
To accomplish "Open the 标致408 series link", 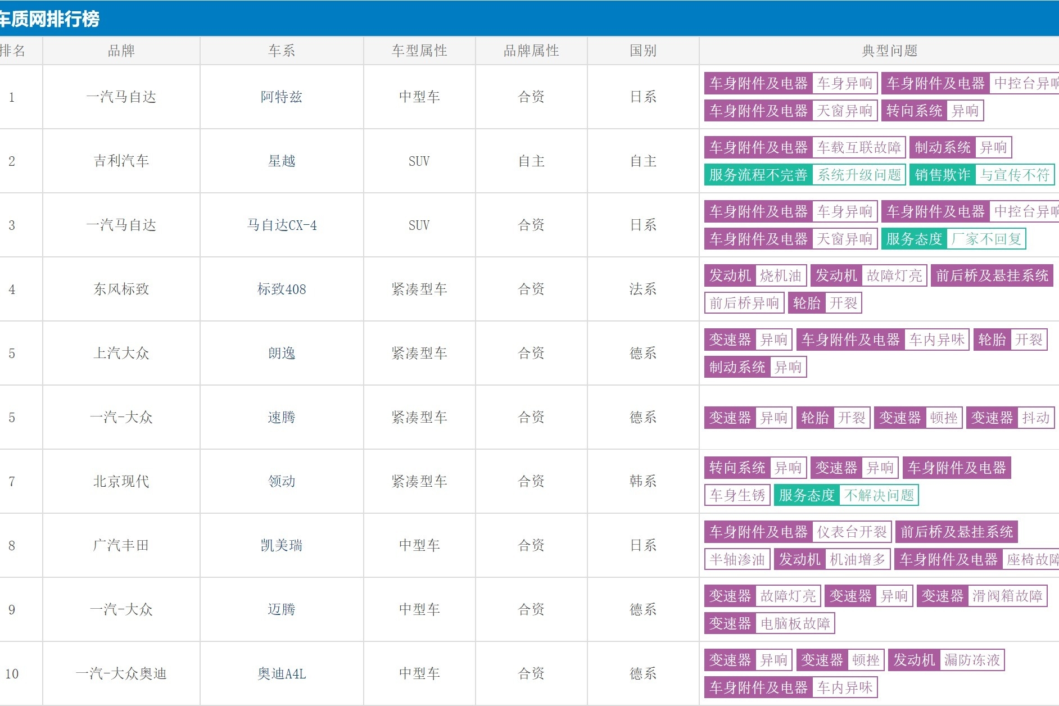I will tap(282, 289).
